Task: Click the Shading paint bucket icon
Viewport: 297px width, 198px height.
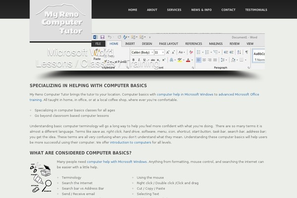Action: click(x=233, y=60)
